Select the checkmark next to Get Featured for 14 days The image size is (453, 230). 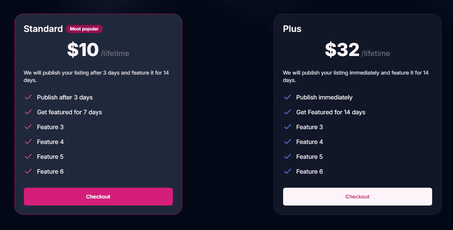(288, 112)
